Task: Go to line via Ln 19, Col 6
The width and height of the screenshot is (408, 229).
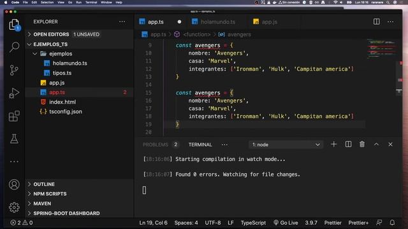Action: click(153, 223)
